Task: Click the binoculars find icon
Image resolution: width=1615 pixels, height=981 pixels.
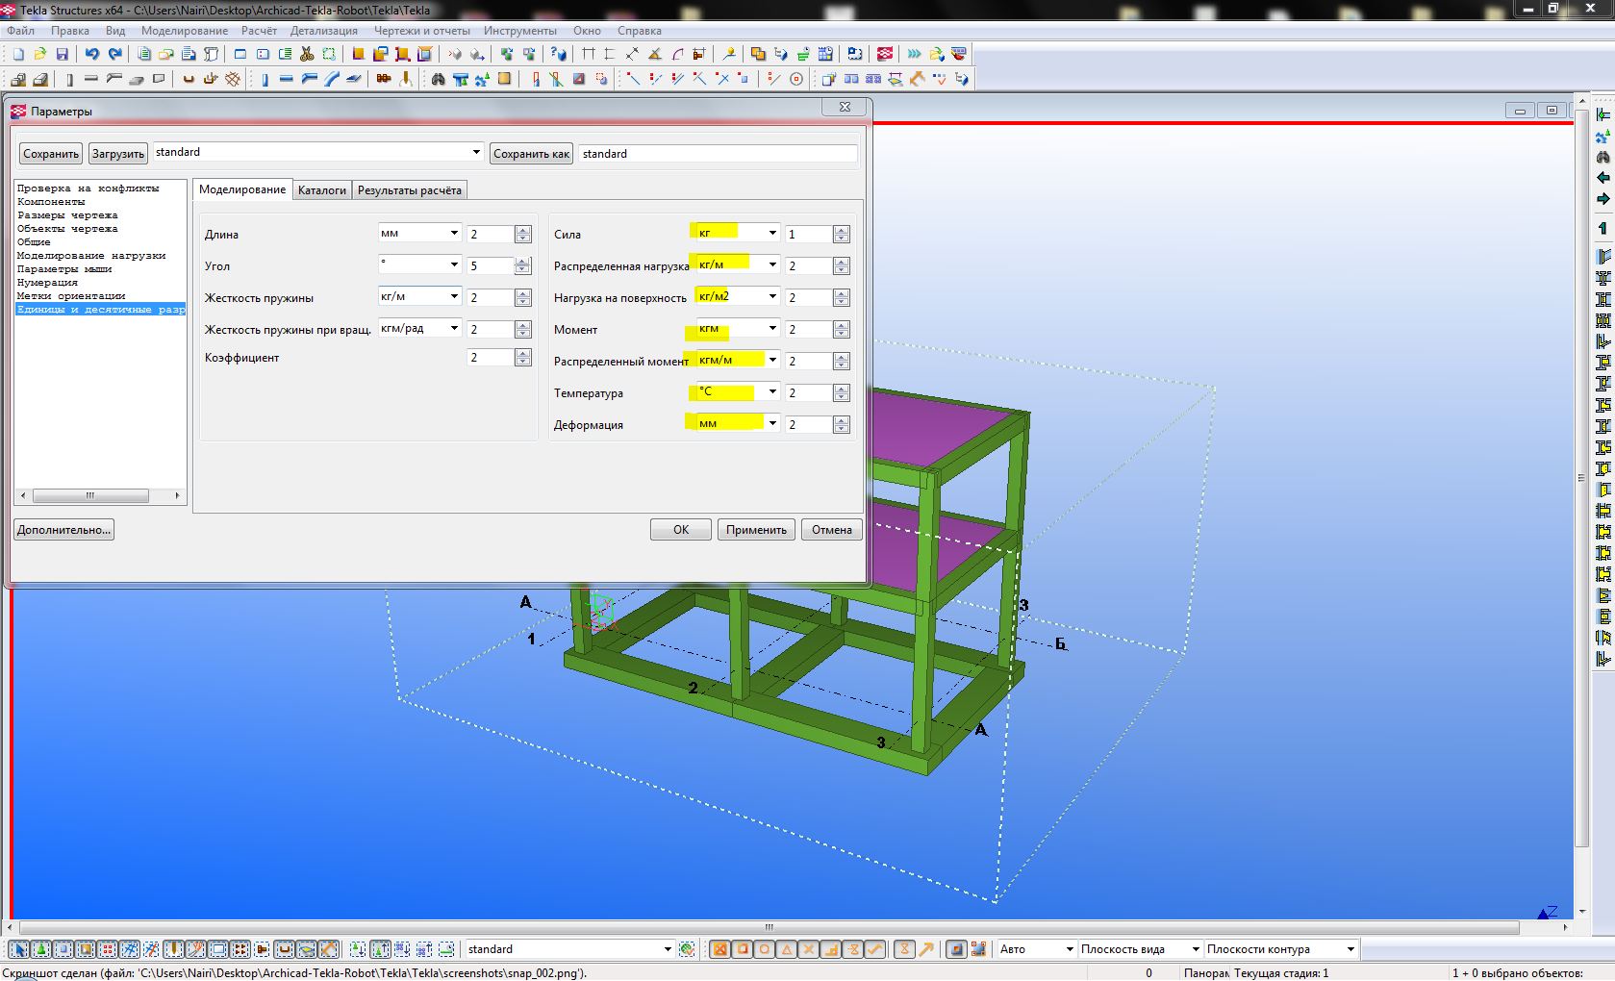Action: 438,79
